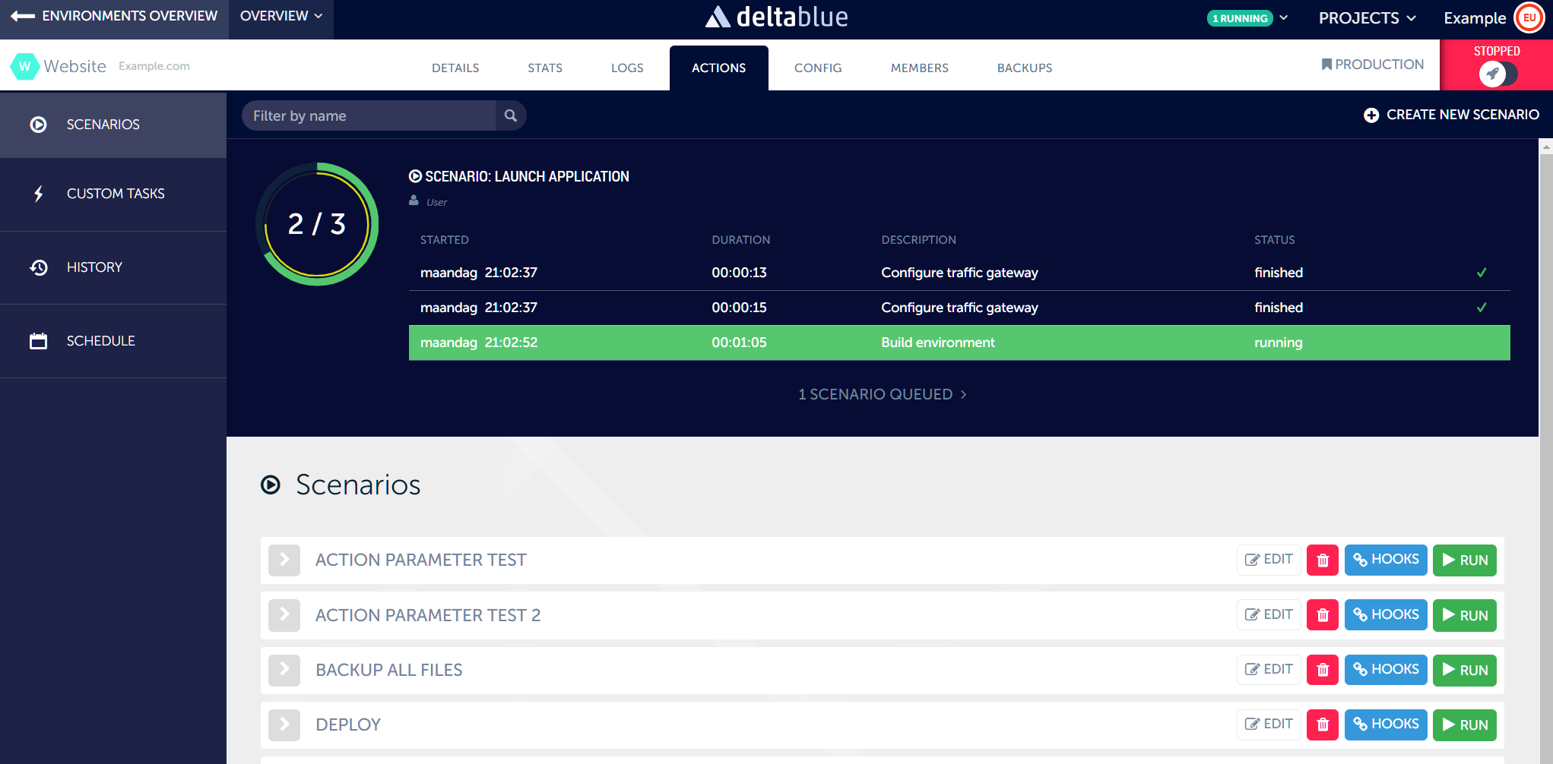
Task: Focus the Filter by name field
Action: point(369,115)
